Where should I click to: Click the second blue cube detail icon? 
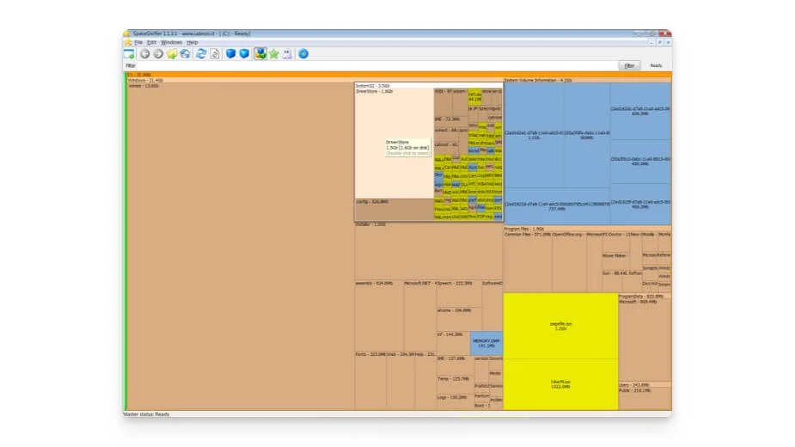pyautogui.click(x=244, y=54)
